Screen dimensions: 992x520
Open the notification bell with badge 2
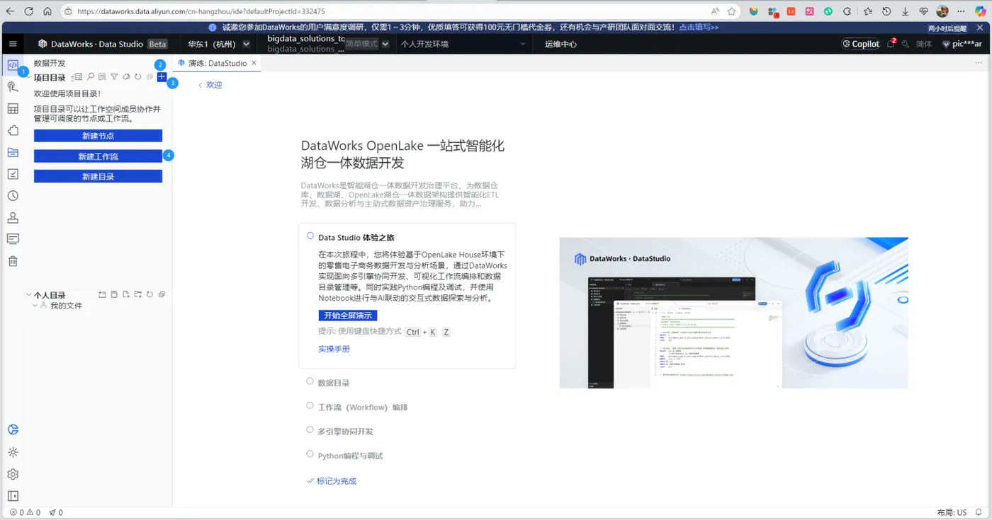click(x=891, y=44)
